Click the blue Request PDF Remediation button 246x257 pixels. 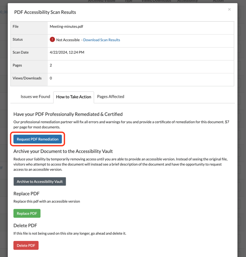pyautogui.click(x=37, y=139)
